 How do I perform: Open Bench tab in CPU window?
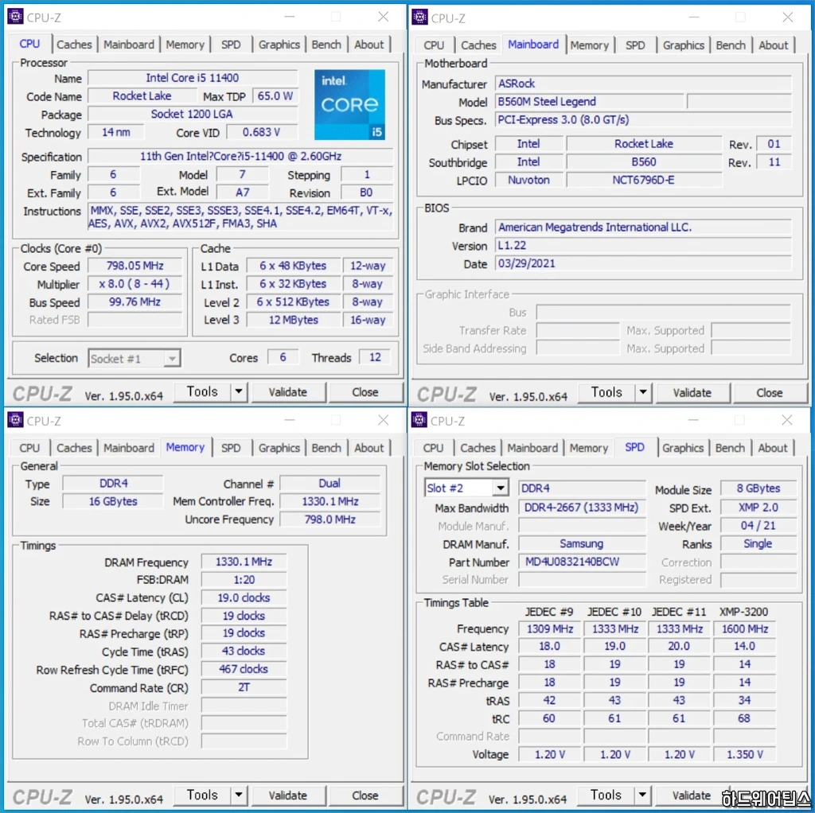coord(326,45)
